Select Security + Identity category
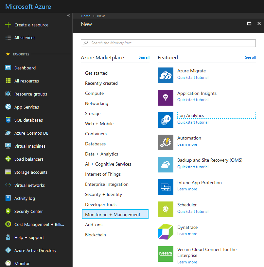 (104, 194)
